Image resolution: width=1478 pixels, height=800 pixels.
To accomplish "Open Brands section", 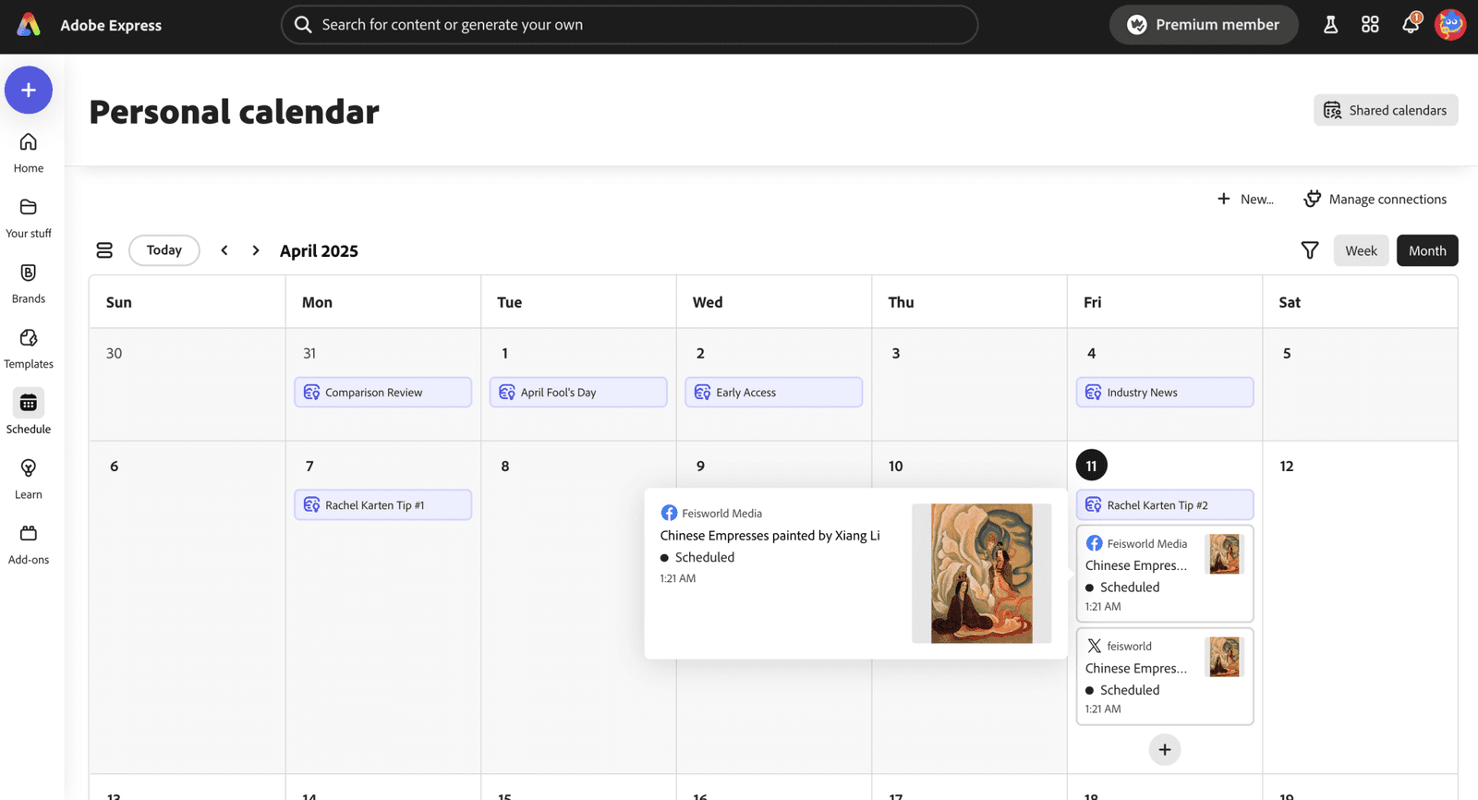I will click(29, 284).
